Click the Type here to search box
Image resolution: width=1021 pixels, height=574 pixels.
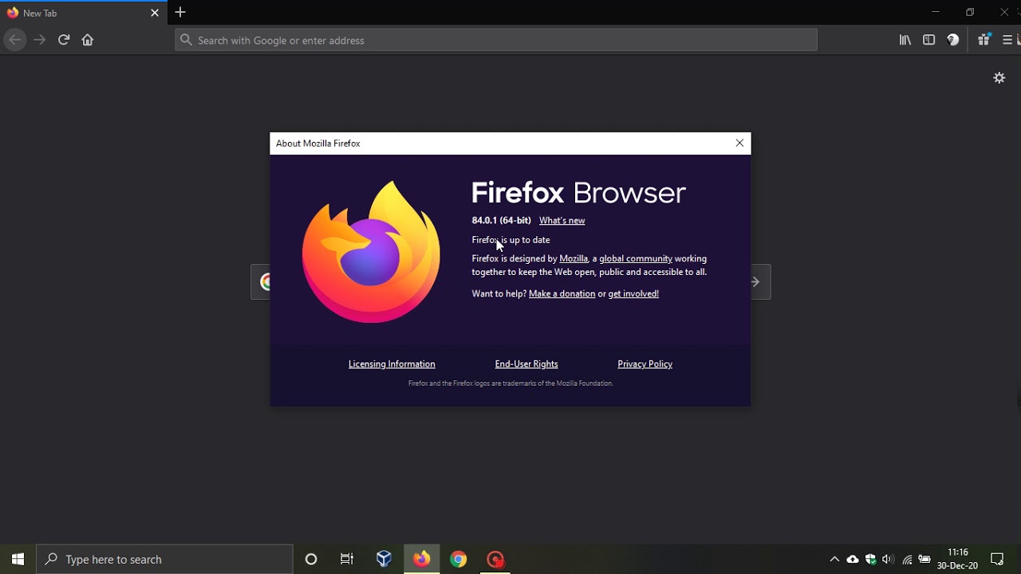tap(165, 559)
